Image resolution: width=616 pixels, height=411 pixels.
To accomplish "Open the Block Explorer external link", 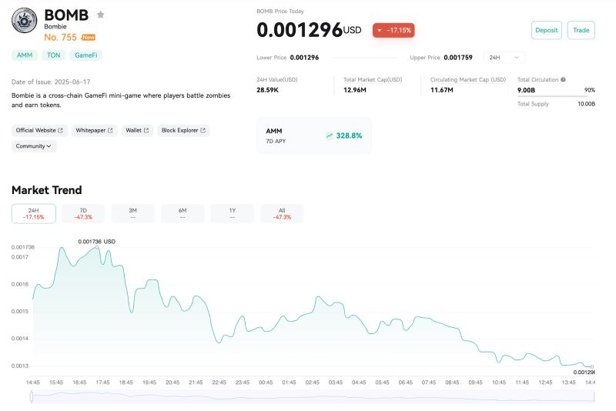I will (183, 130).
